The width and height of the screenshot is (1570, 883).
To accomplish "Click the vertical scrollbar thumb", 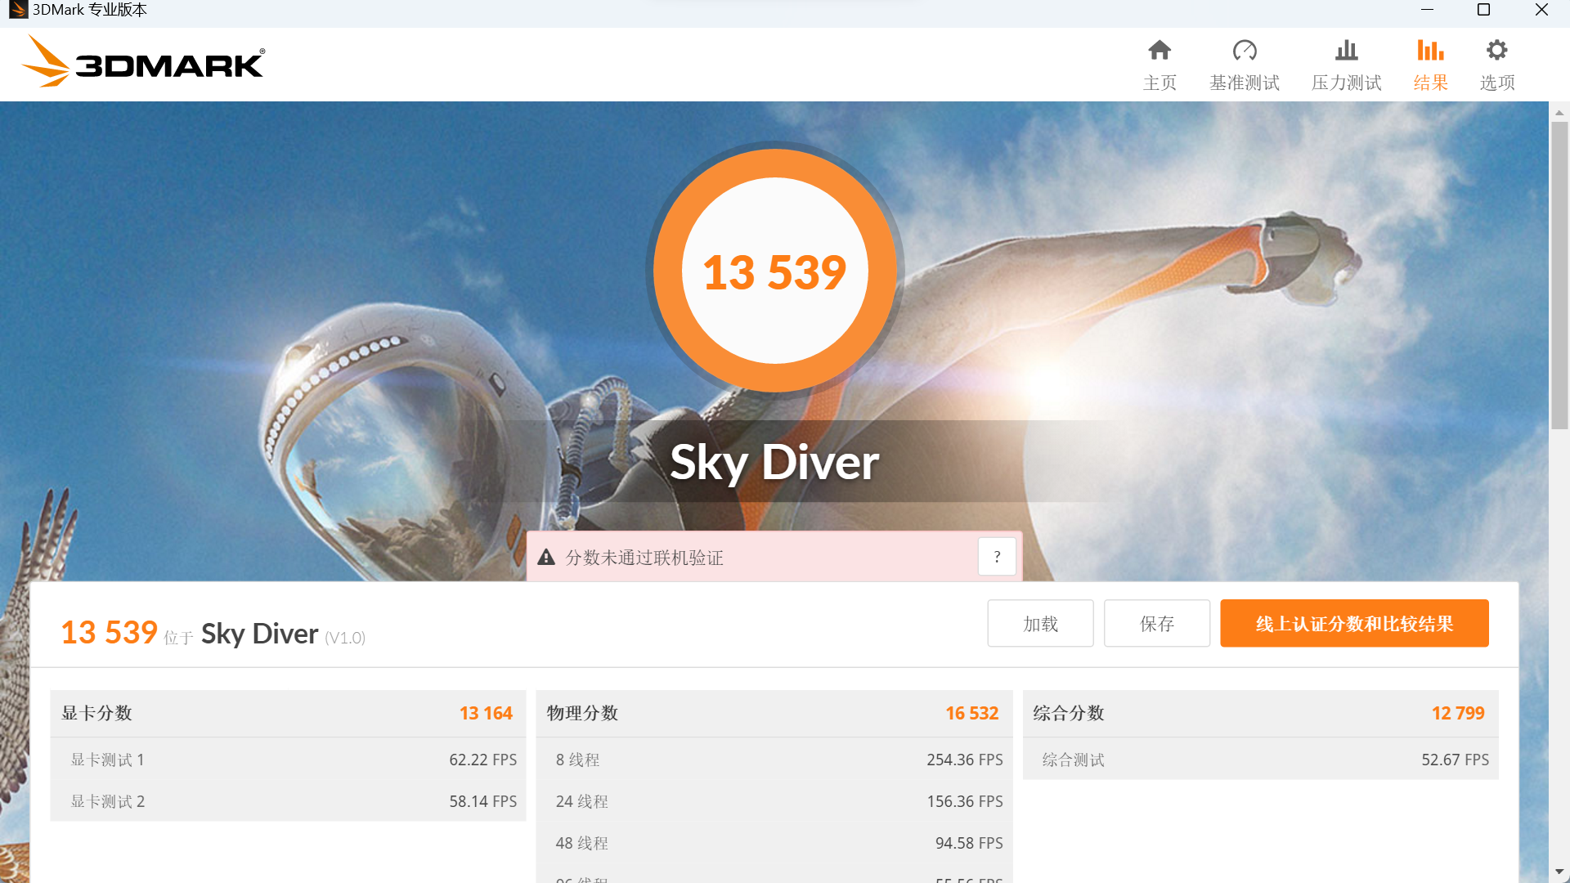I will [1559, 276].
